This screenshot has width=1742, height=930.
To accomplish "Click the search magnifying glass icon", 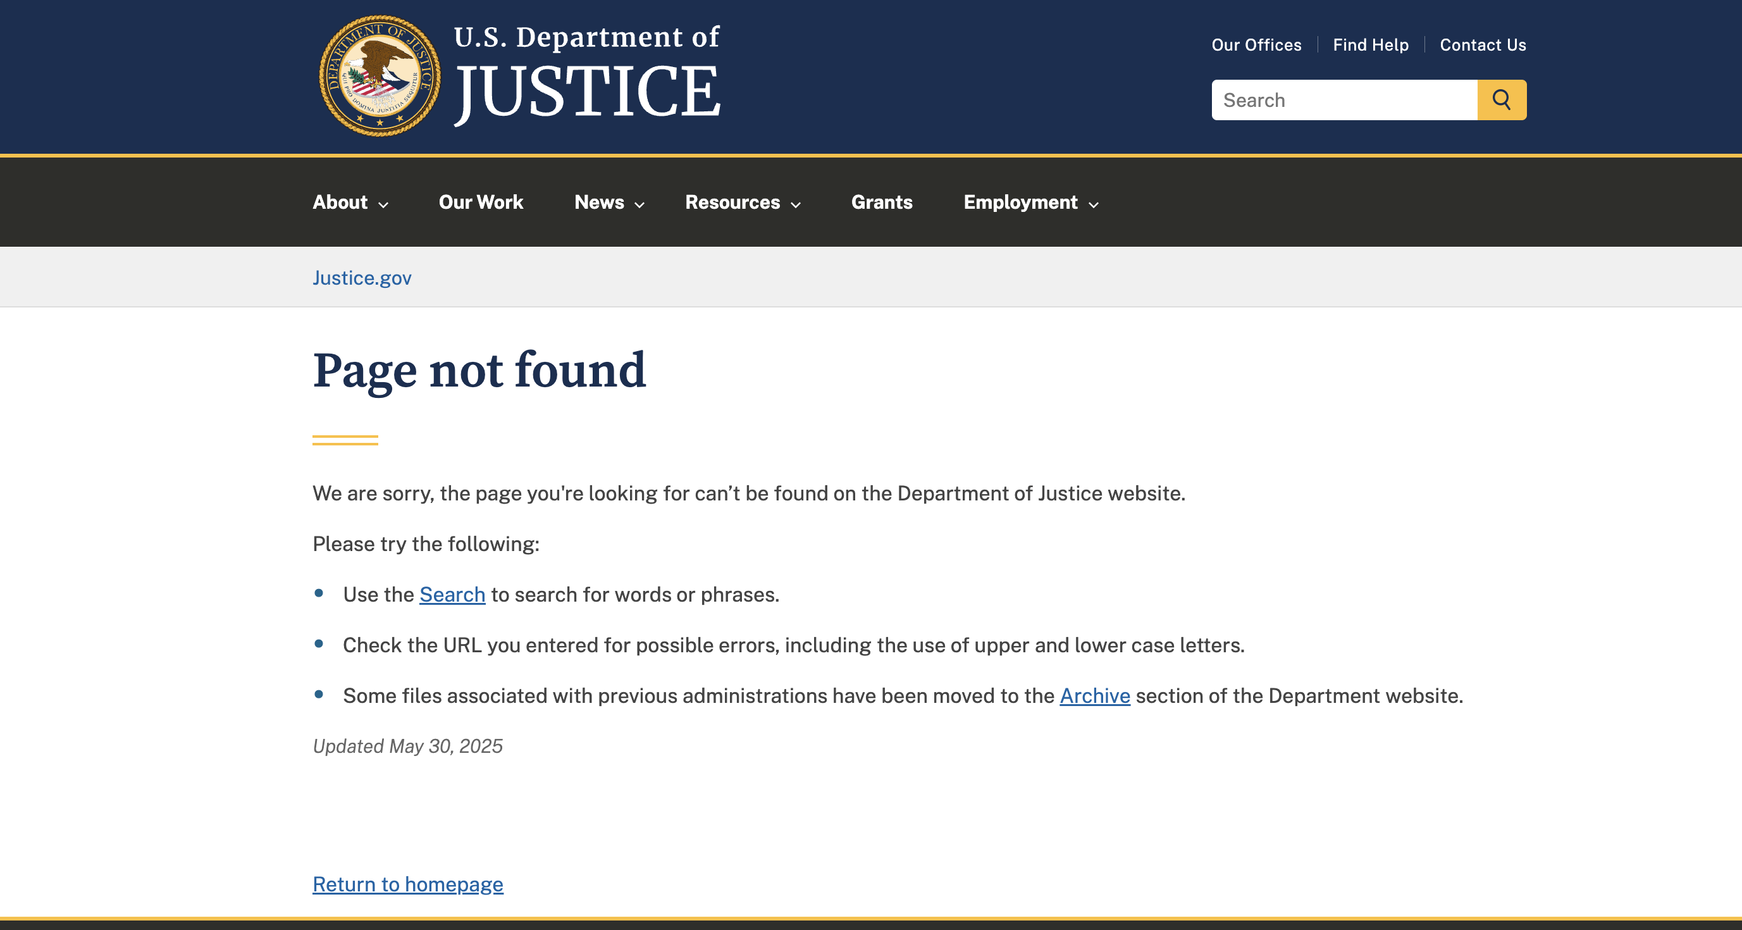I will (x=1502, y=99).
